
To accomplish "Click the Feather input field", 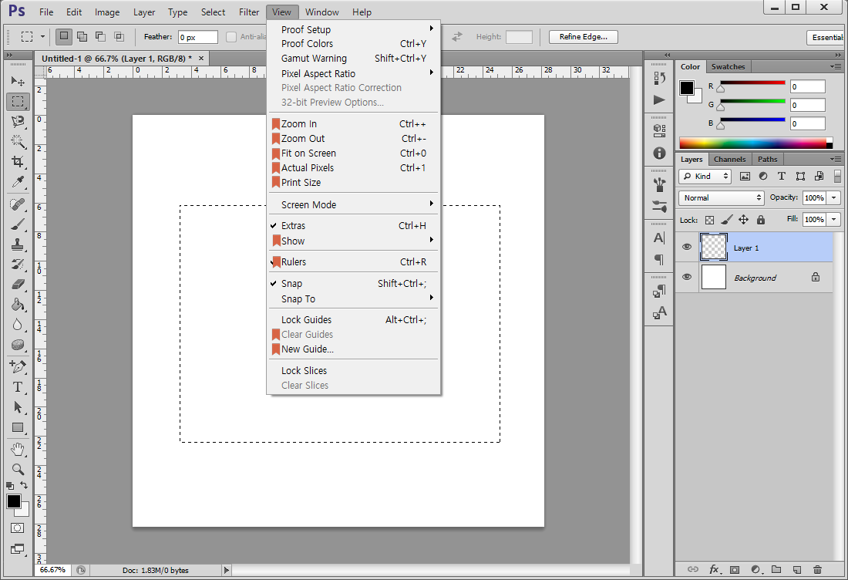I will [x=198, y=37].
